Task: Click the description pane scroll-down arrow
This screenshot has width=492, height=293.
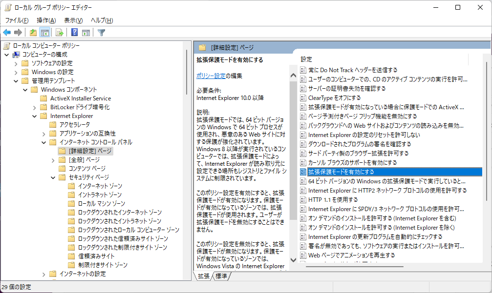Action: click(293, 260)
